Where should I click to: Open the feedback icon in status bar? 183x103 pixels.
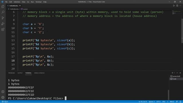tap(177, 102)
